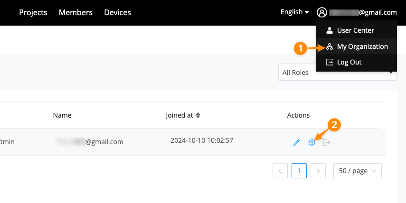Screen dimensions: 406x203
Task: Click the Actions column header
Action: click(x=298, y=115)
